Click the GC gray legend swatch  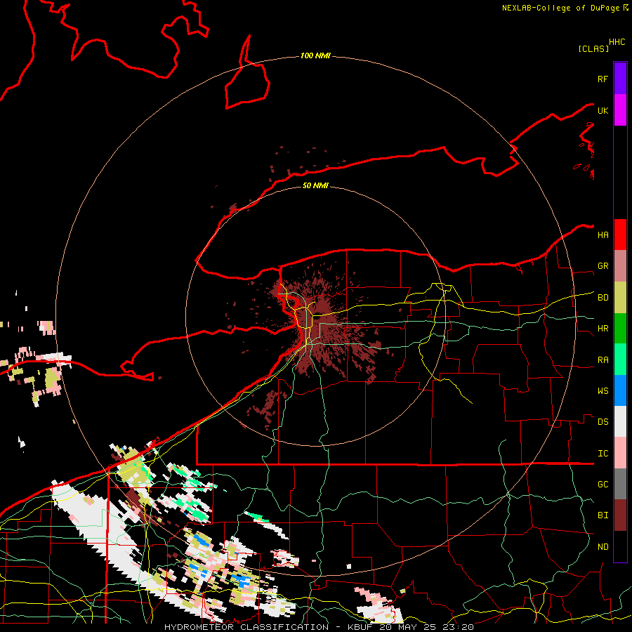620,484
